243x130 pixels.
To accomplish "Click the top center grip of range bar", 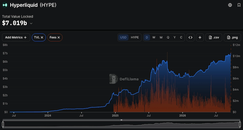I will pos(121,120).
